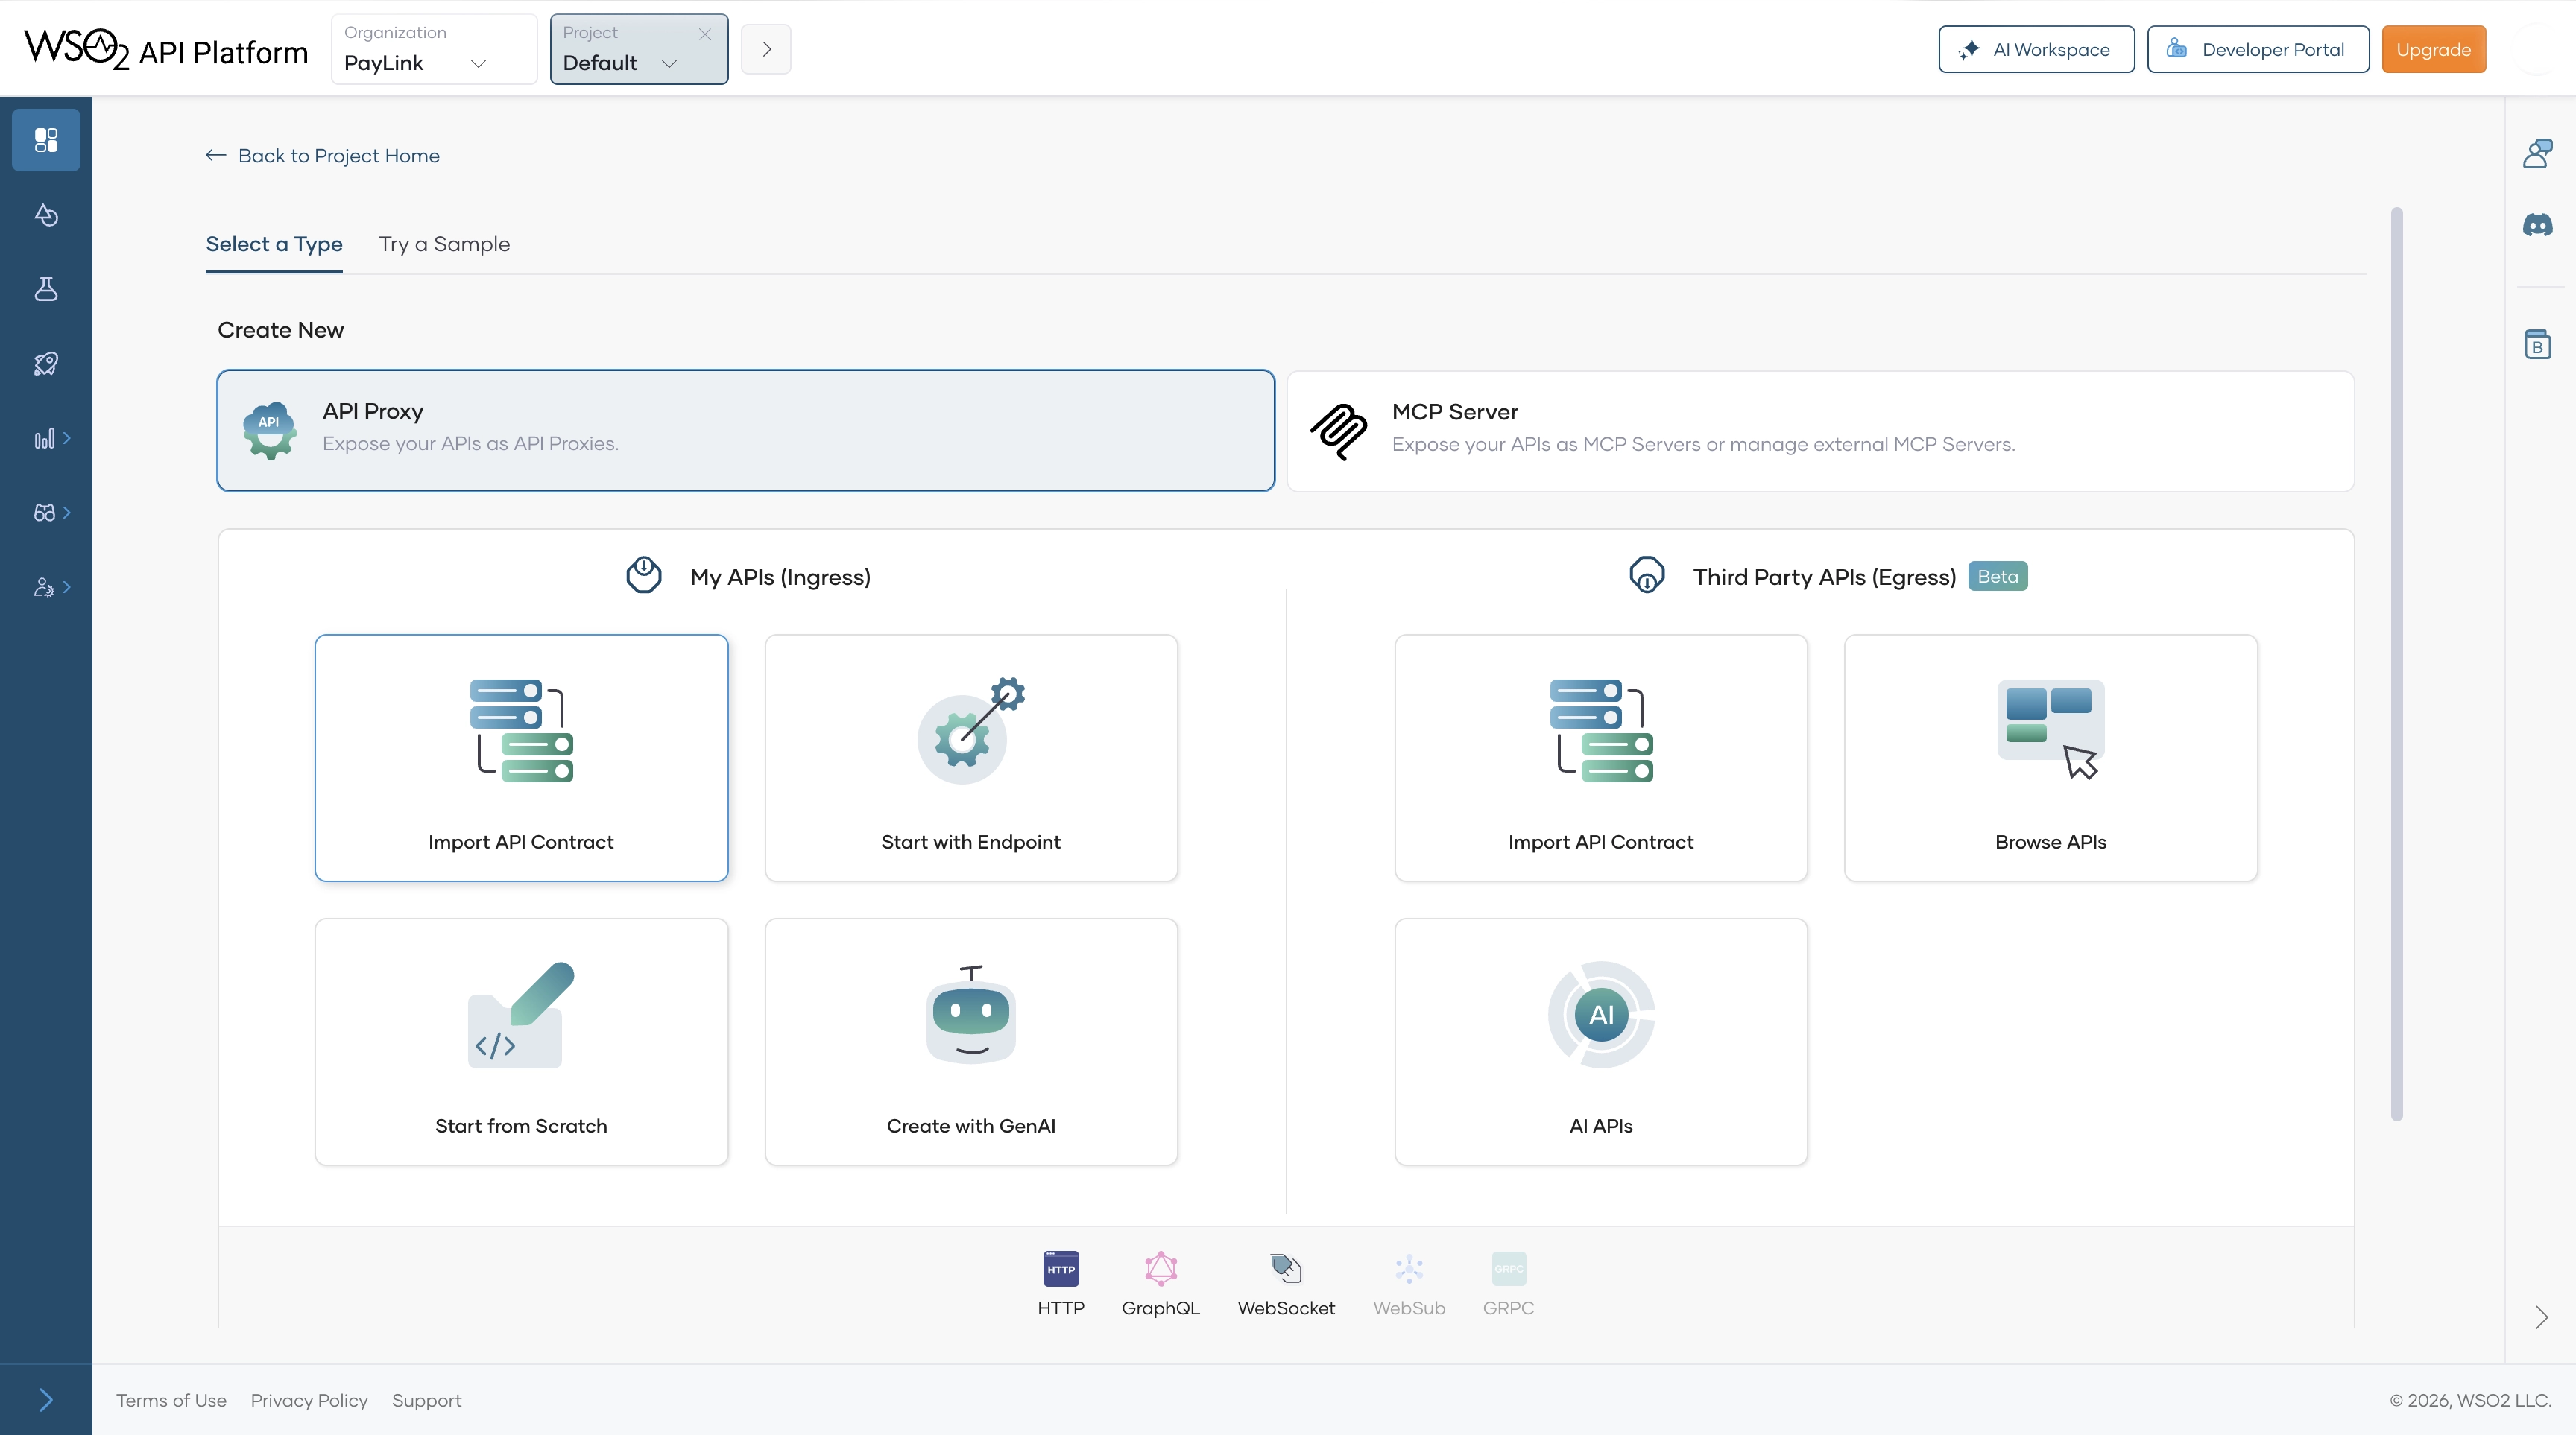Viewport: 2576px width, 1435px height.
Task: Click the Upgrade button
Action: pyautogui.click(x=2432, y=50)
